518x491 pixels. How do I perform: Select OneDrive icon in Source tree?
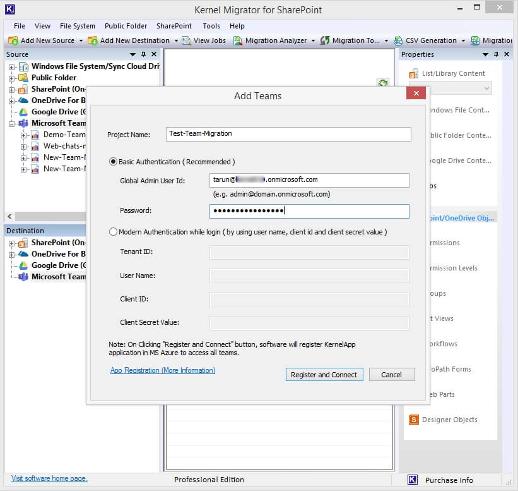pos(23,100)
